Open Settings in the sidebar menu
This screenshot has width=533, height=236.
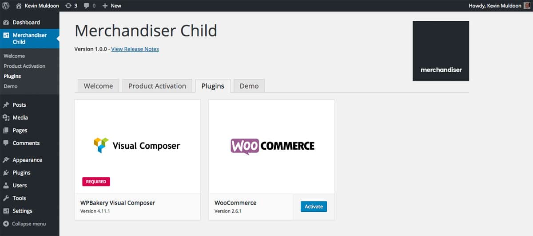[22, 211]
